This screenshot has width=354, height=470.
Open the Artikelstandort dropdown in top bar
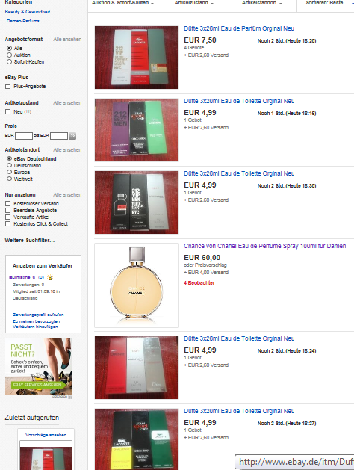(263, 4)
